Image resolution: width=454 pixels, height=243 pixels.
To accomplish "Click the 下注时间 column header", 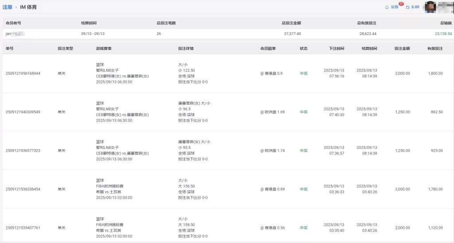I will point(337,48).
